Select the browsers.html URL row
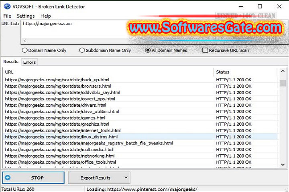289x192 pixels. point(140,86)
